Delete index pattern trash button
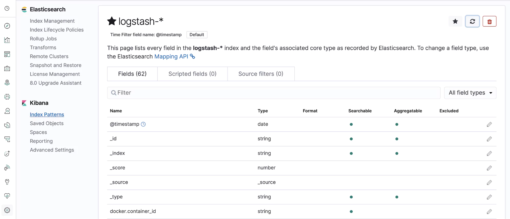The image size is (510, 219). click(x=489, y=21)
